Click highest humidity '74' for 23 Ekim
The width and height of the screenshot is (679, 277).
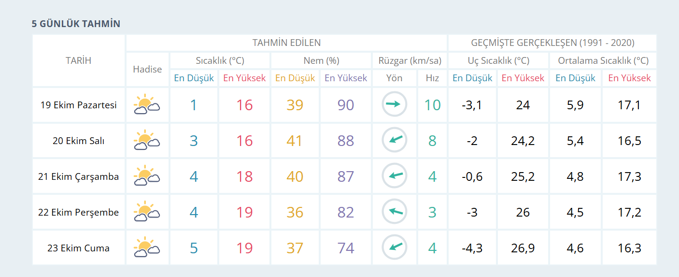coord(346,248)
